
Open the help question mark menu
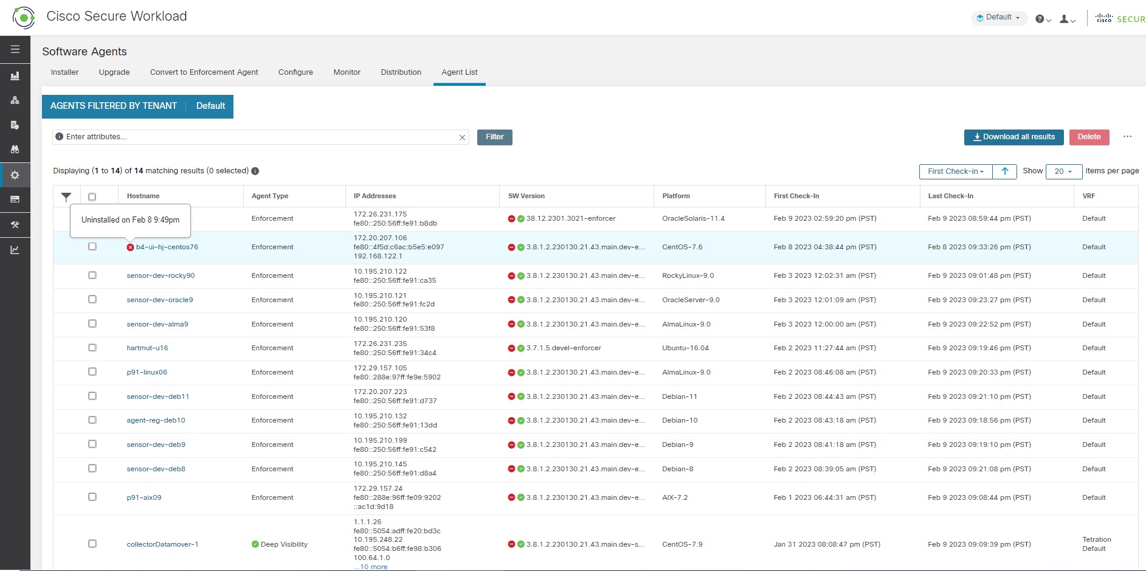click(x=1043, y=19)
